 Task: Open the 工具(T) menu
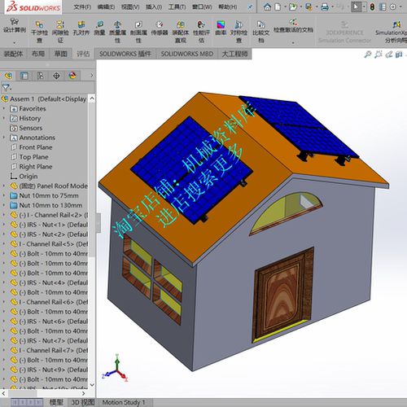[177, 7]
